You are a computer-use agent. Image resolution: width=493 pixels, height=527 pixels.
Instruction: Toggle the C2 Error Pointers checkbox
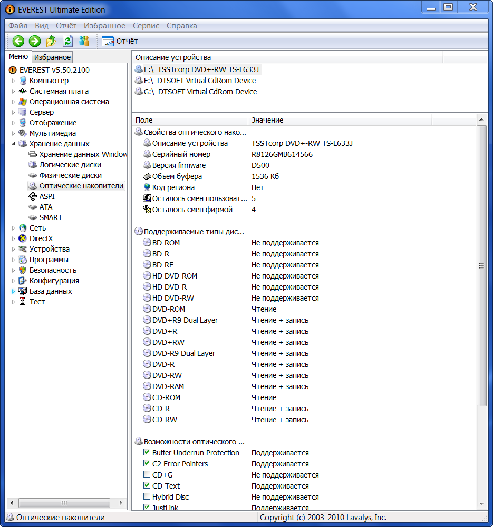click(147, 463)
